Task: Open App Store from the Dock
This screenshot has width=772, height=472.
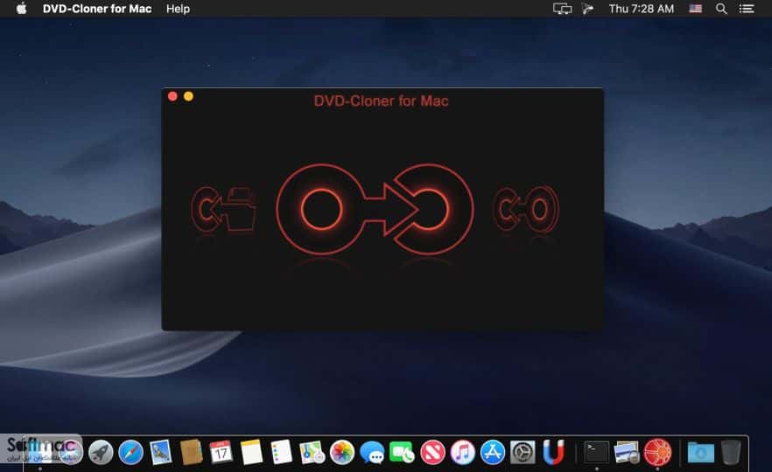Action: tap(492, 452)
